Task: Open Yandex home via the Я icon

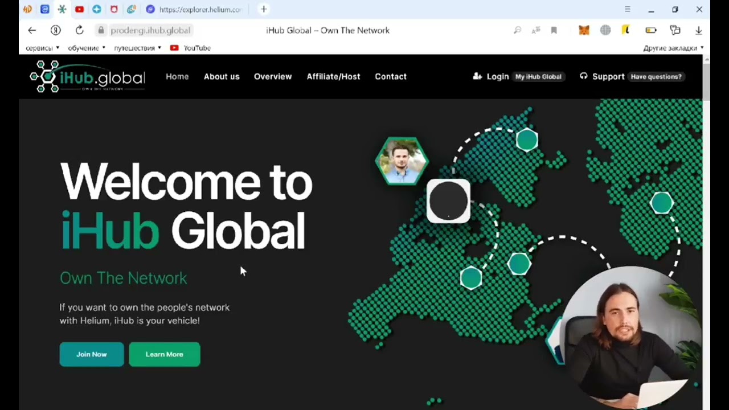Action: [55, 30]
